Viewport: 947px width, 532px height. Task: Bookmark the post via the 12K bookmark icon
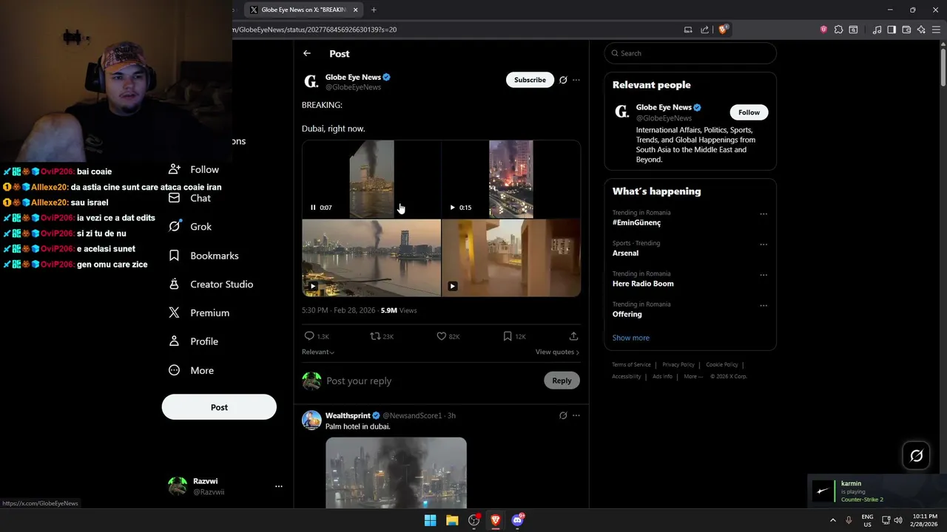pos(508,336)
